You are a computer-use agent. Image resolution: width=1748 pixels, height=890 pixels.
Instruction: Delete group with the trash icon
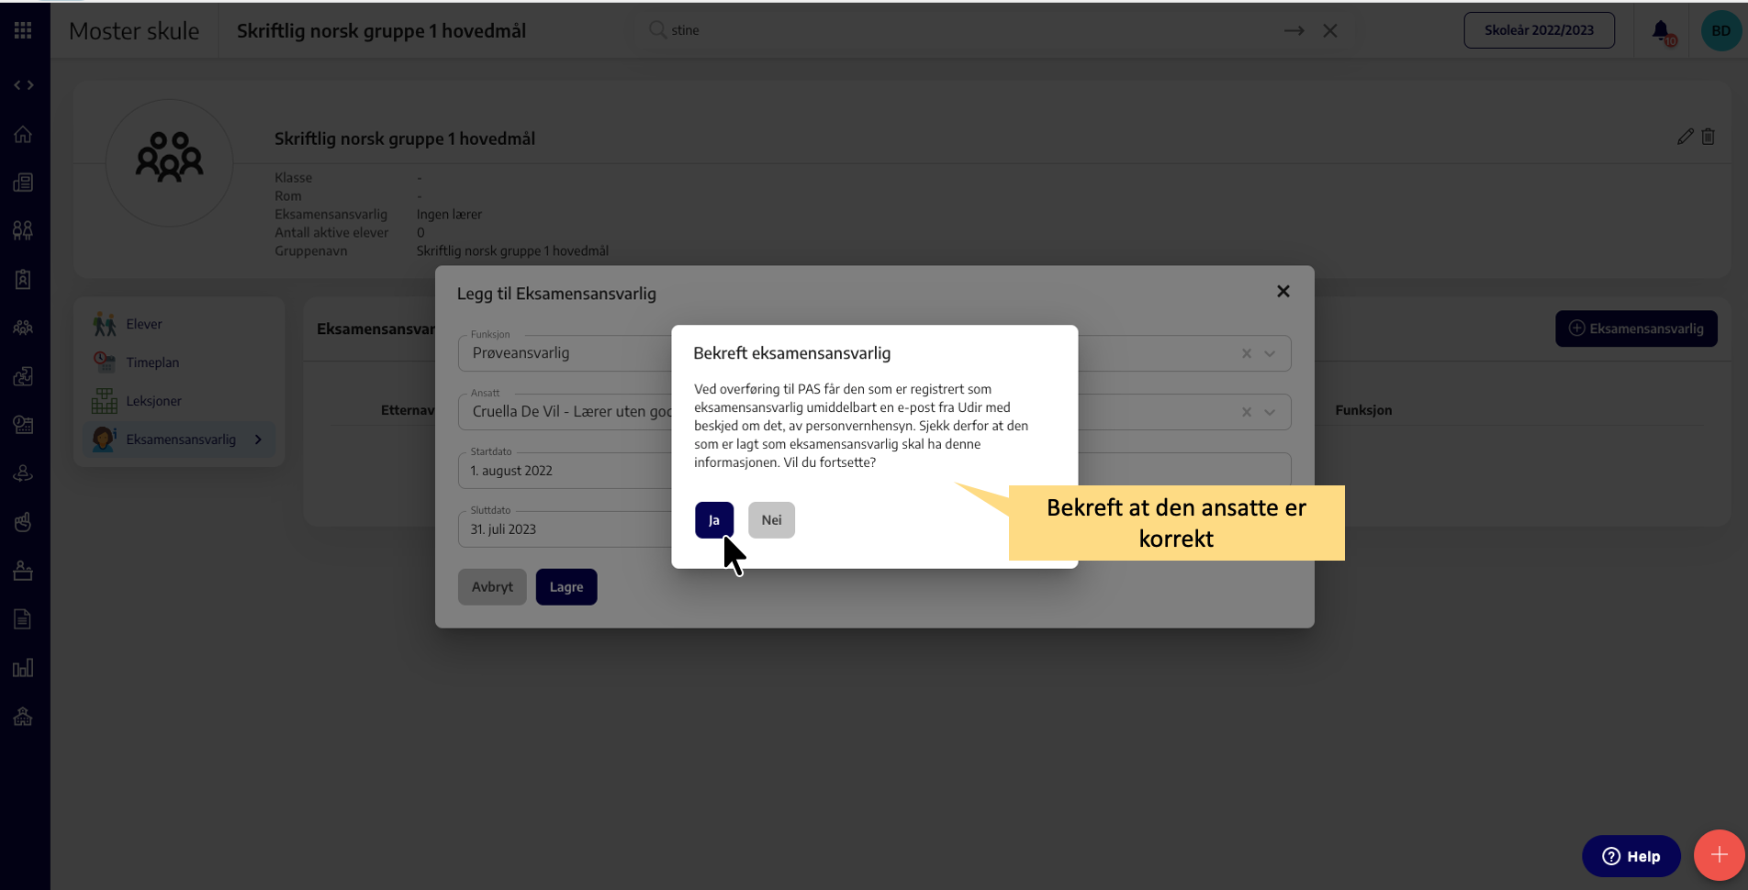pos(1709,137)
